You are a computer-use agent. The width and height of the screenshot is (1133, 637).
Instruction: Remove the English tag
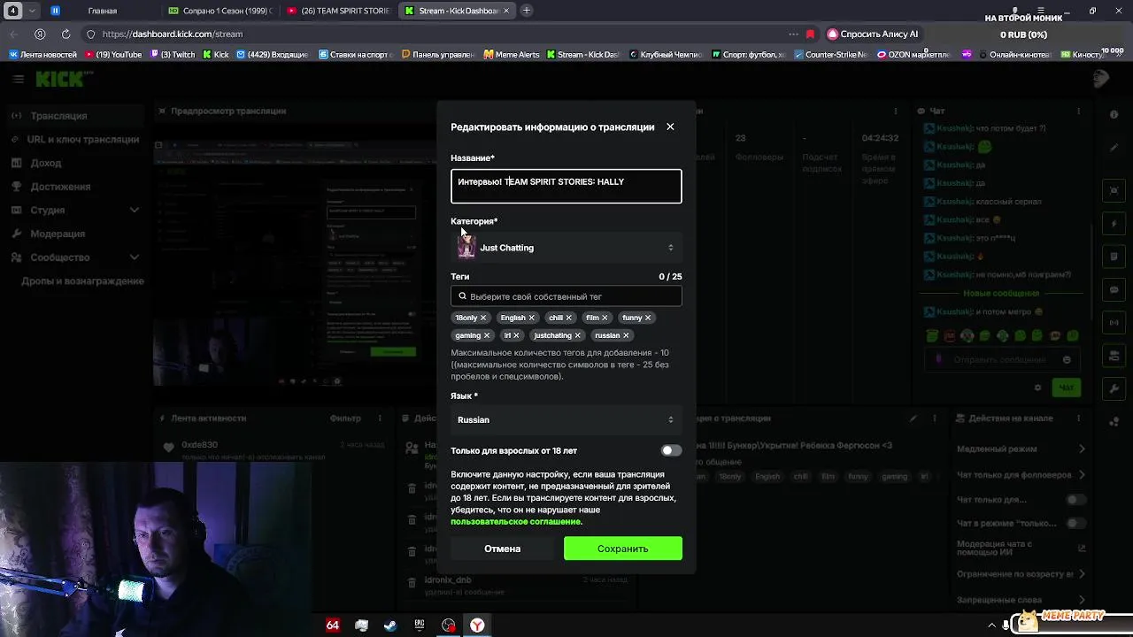pyautogui.click(x=531, y=318)
